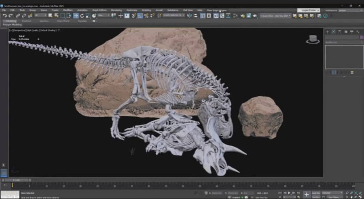Activate the Select and Move tool

[76, 16]
